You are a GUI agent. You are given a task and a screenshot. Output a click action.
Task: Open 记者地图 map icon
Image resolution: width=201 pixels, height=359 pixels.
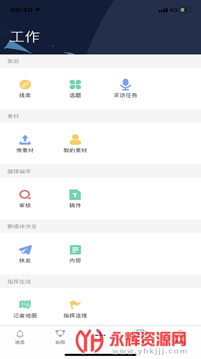(25, 305)
